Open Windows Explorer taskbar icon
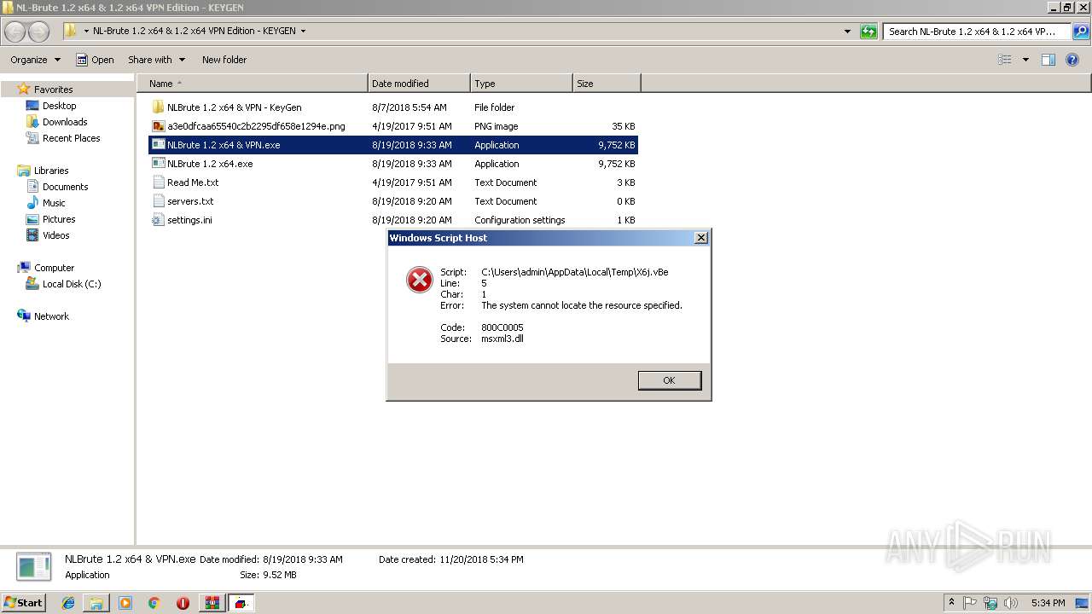 pyautogui.click(x=96, y=603)
